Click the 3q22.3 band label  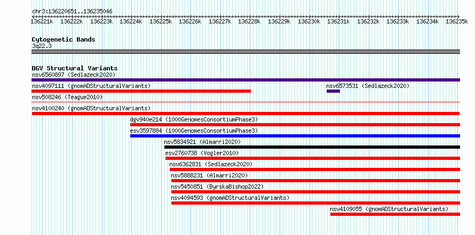point(42,46)
